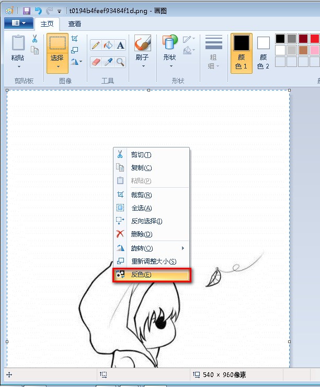Select the Magnifier tool

click(x=120, y=62)
